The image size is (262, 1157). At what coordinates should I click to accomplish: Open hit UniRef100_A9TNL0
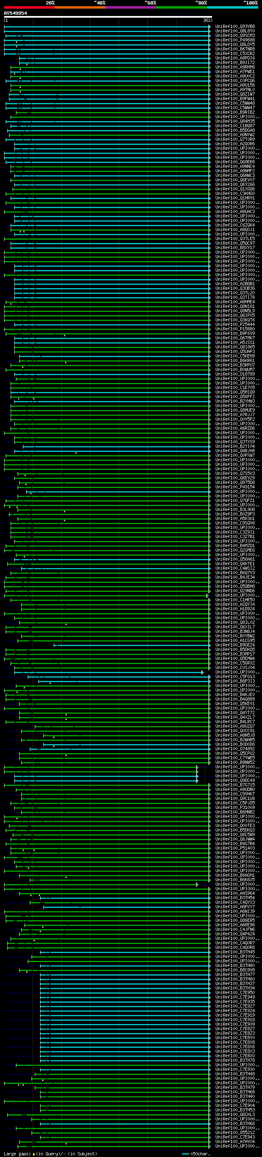[235, 89]
